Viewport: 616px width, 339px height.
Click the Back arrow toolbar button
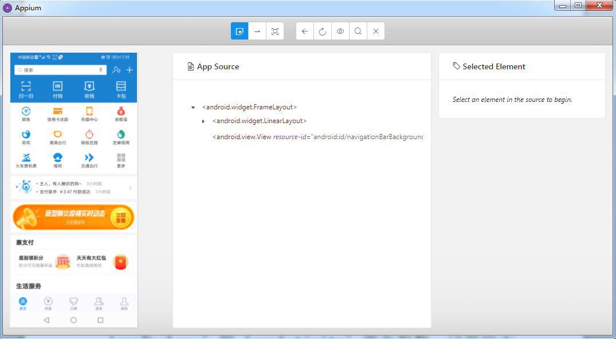point(305,31)
